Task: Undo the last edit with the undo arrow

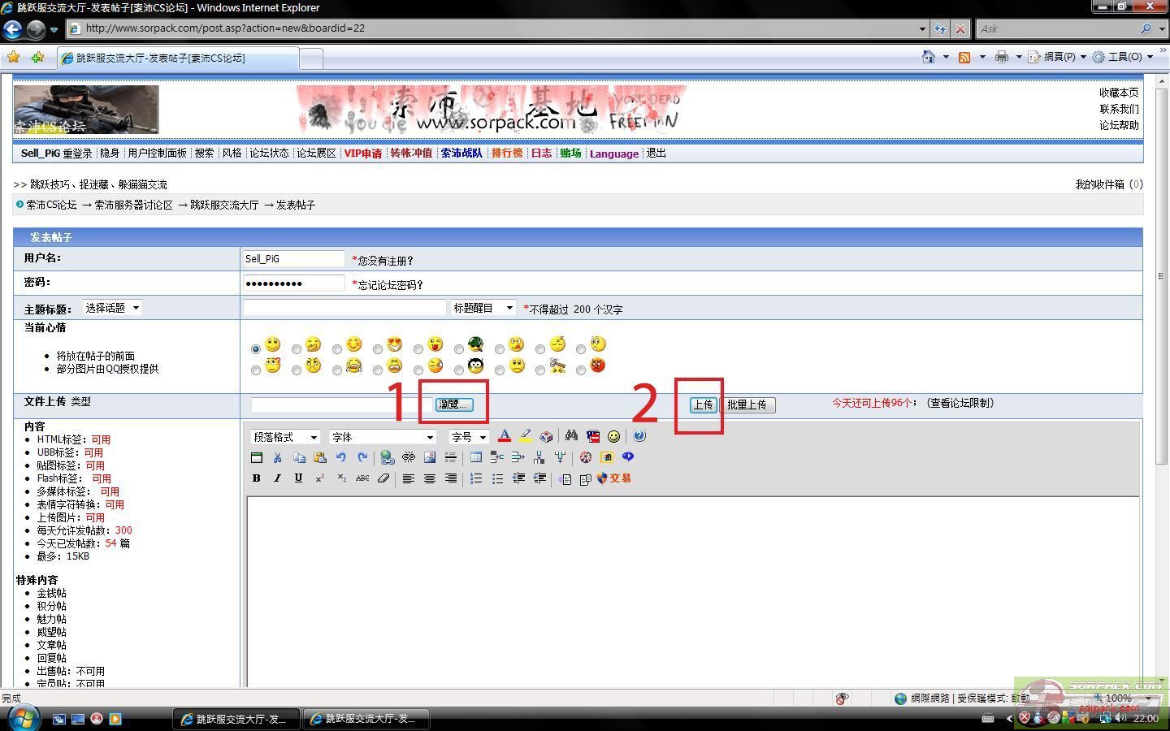Action: [x=341, y=457]
